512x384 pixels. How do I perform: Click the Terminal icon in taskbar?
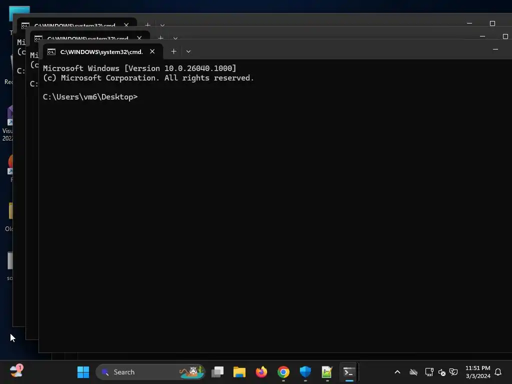tap(349, 372)
